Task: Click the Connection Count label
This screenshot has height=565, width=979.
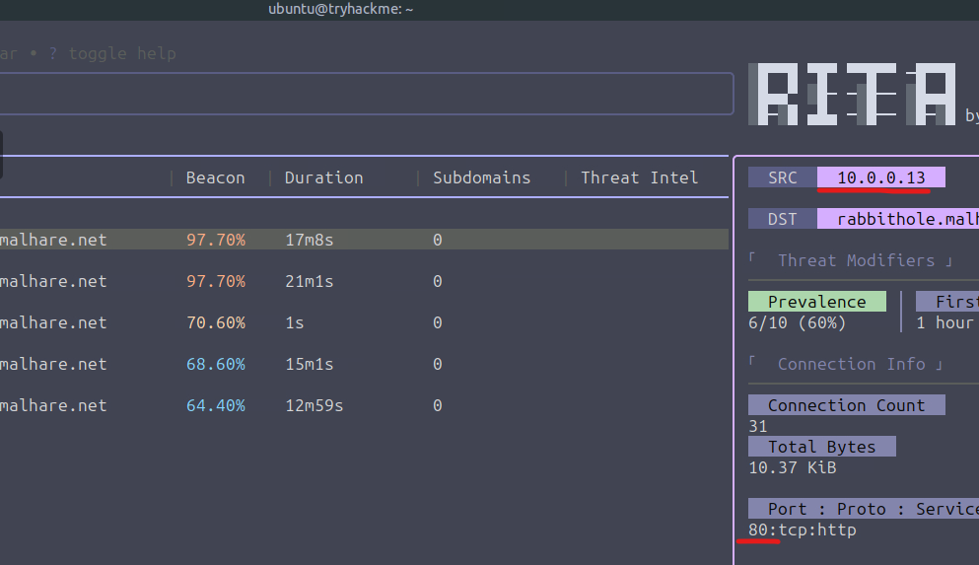Action: (847, 405)
